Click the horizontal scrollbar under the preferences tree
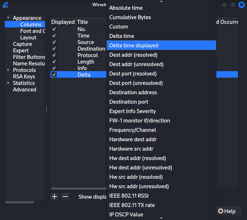Viewport: 247px width, 220px height. (x=22, y=202)
